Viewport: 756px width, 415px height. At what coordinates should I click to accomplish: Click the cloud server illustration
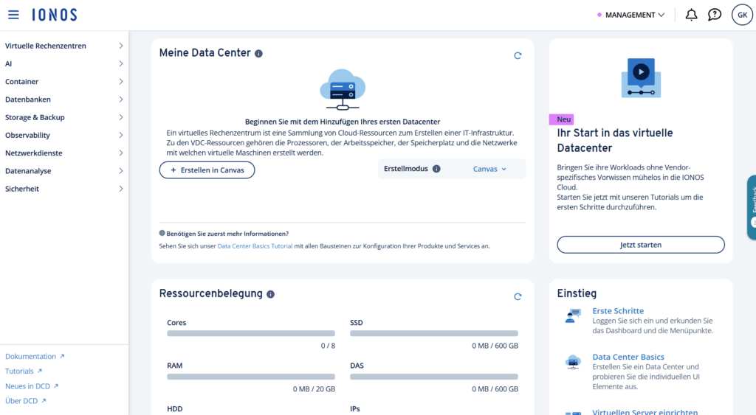tap(343, 89)
